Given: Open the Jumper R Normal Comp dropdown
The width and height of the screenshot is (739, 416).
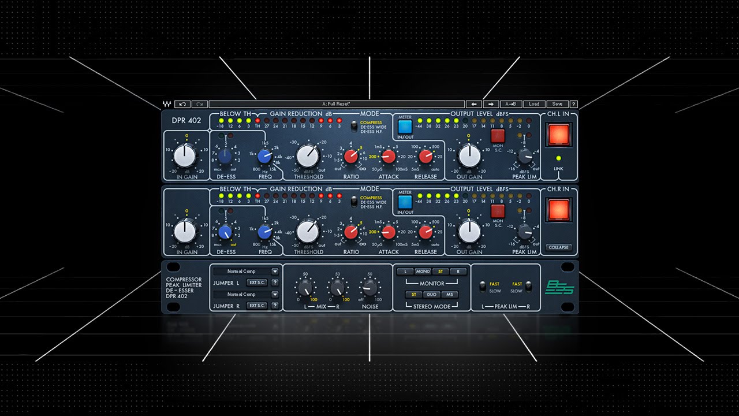Looking at the screenshot, I should [245, 294].
